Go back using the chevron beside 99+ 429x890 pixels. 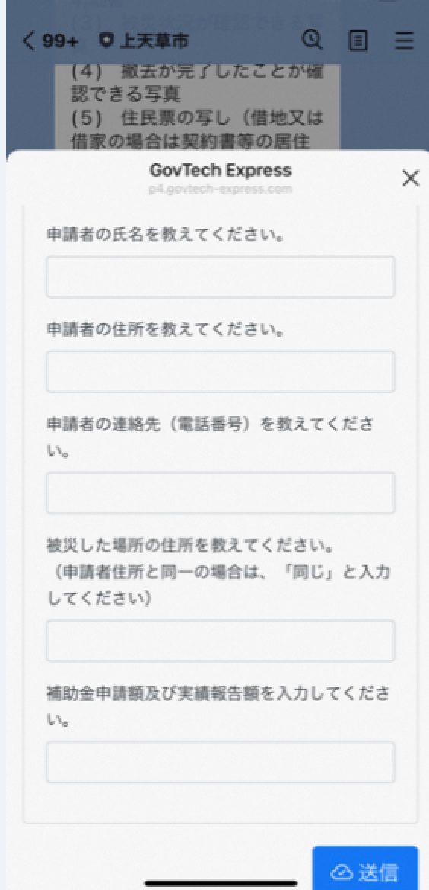(x=29, y=40)
